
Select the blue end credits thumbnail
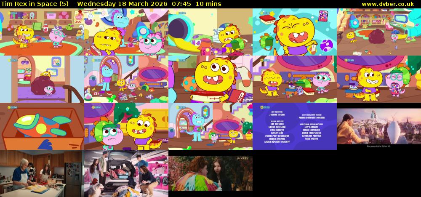[x=294, y=126]
